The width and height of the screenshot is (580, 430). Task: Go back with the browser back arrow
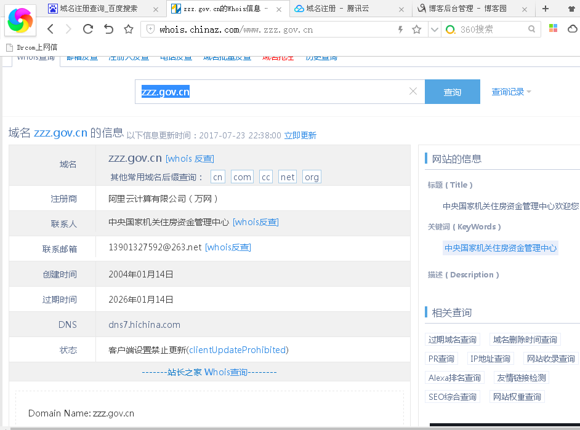(x=50, y=29)
